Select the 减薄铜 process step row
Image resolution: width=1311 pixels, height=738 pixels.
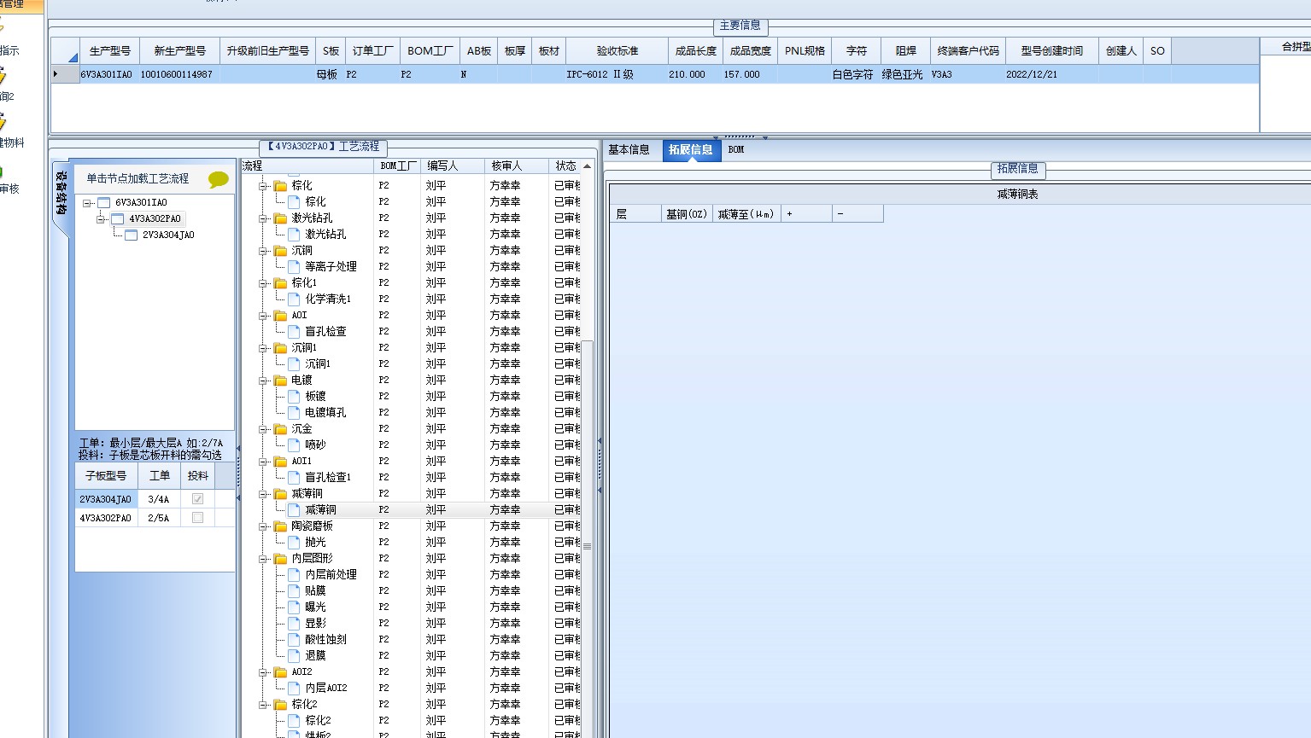coord(410,510)
